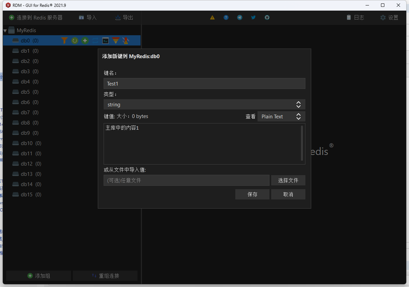Select the db3 (0) database

(x=29, y=71)
